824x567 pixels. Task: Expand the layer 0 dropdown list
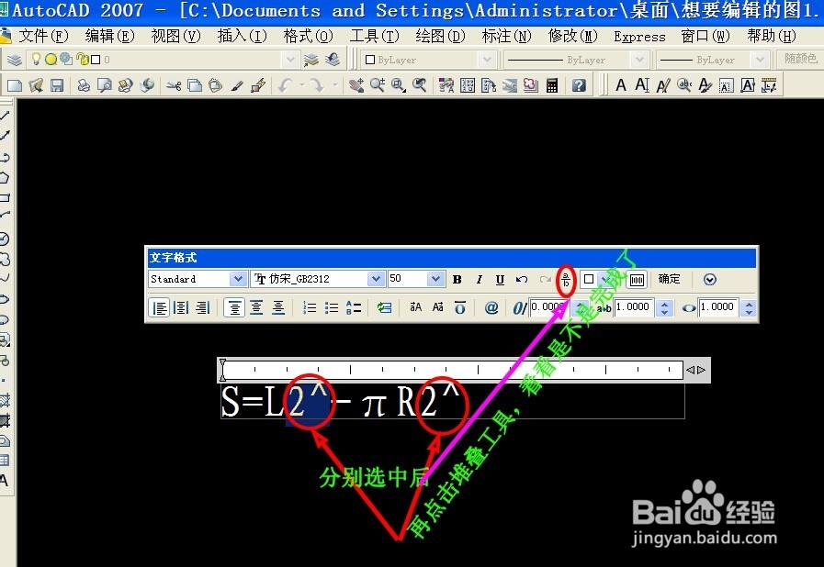click(x=290, y=60)
